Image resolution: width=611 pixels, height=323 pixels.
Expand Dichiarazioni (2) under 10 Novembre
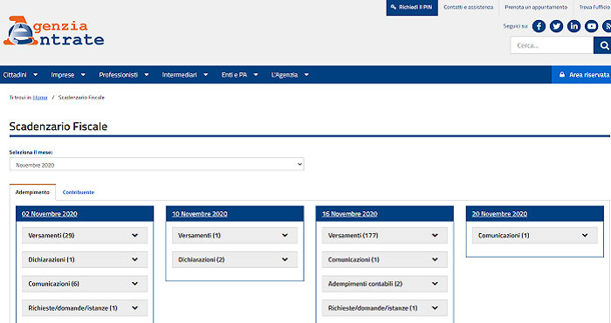235,259
